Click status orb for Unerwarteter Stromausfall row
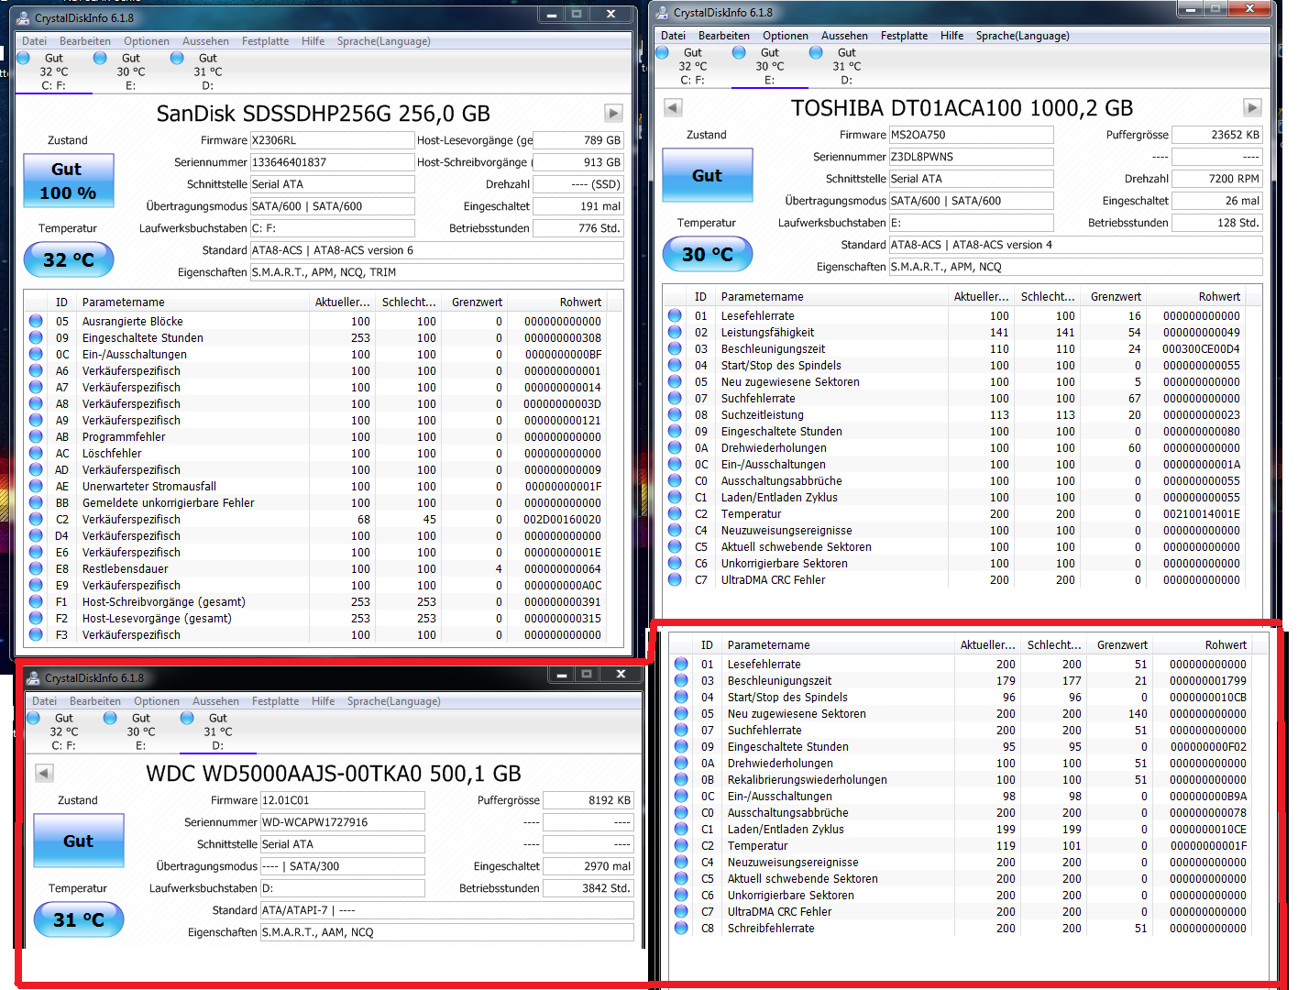Screen dimensions: 1298x990 point(36,486)
